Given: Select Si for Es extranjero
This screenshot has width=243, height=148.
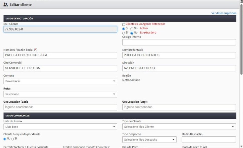Looking at the screenshot, I should 124,33.
